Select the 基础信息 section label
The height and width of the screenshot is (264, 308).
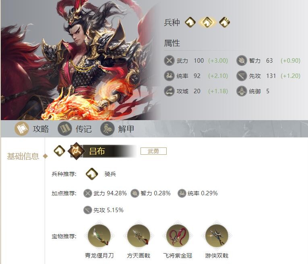coord(23,156)
